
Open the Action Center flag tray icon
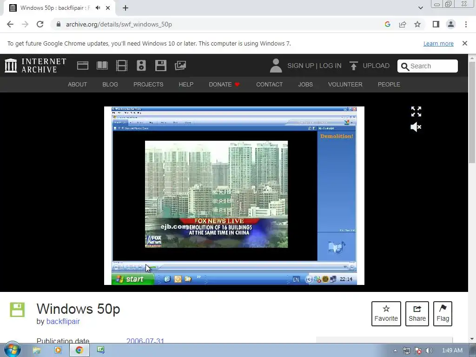coord(418,350)
